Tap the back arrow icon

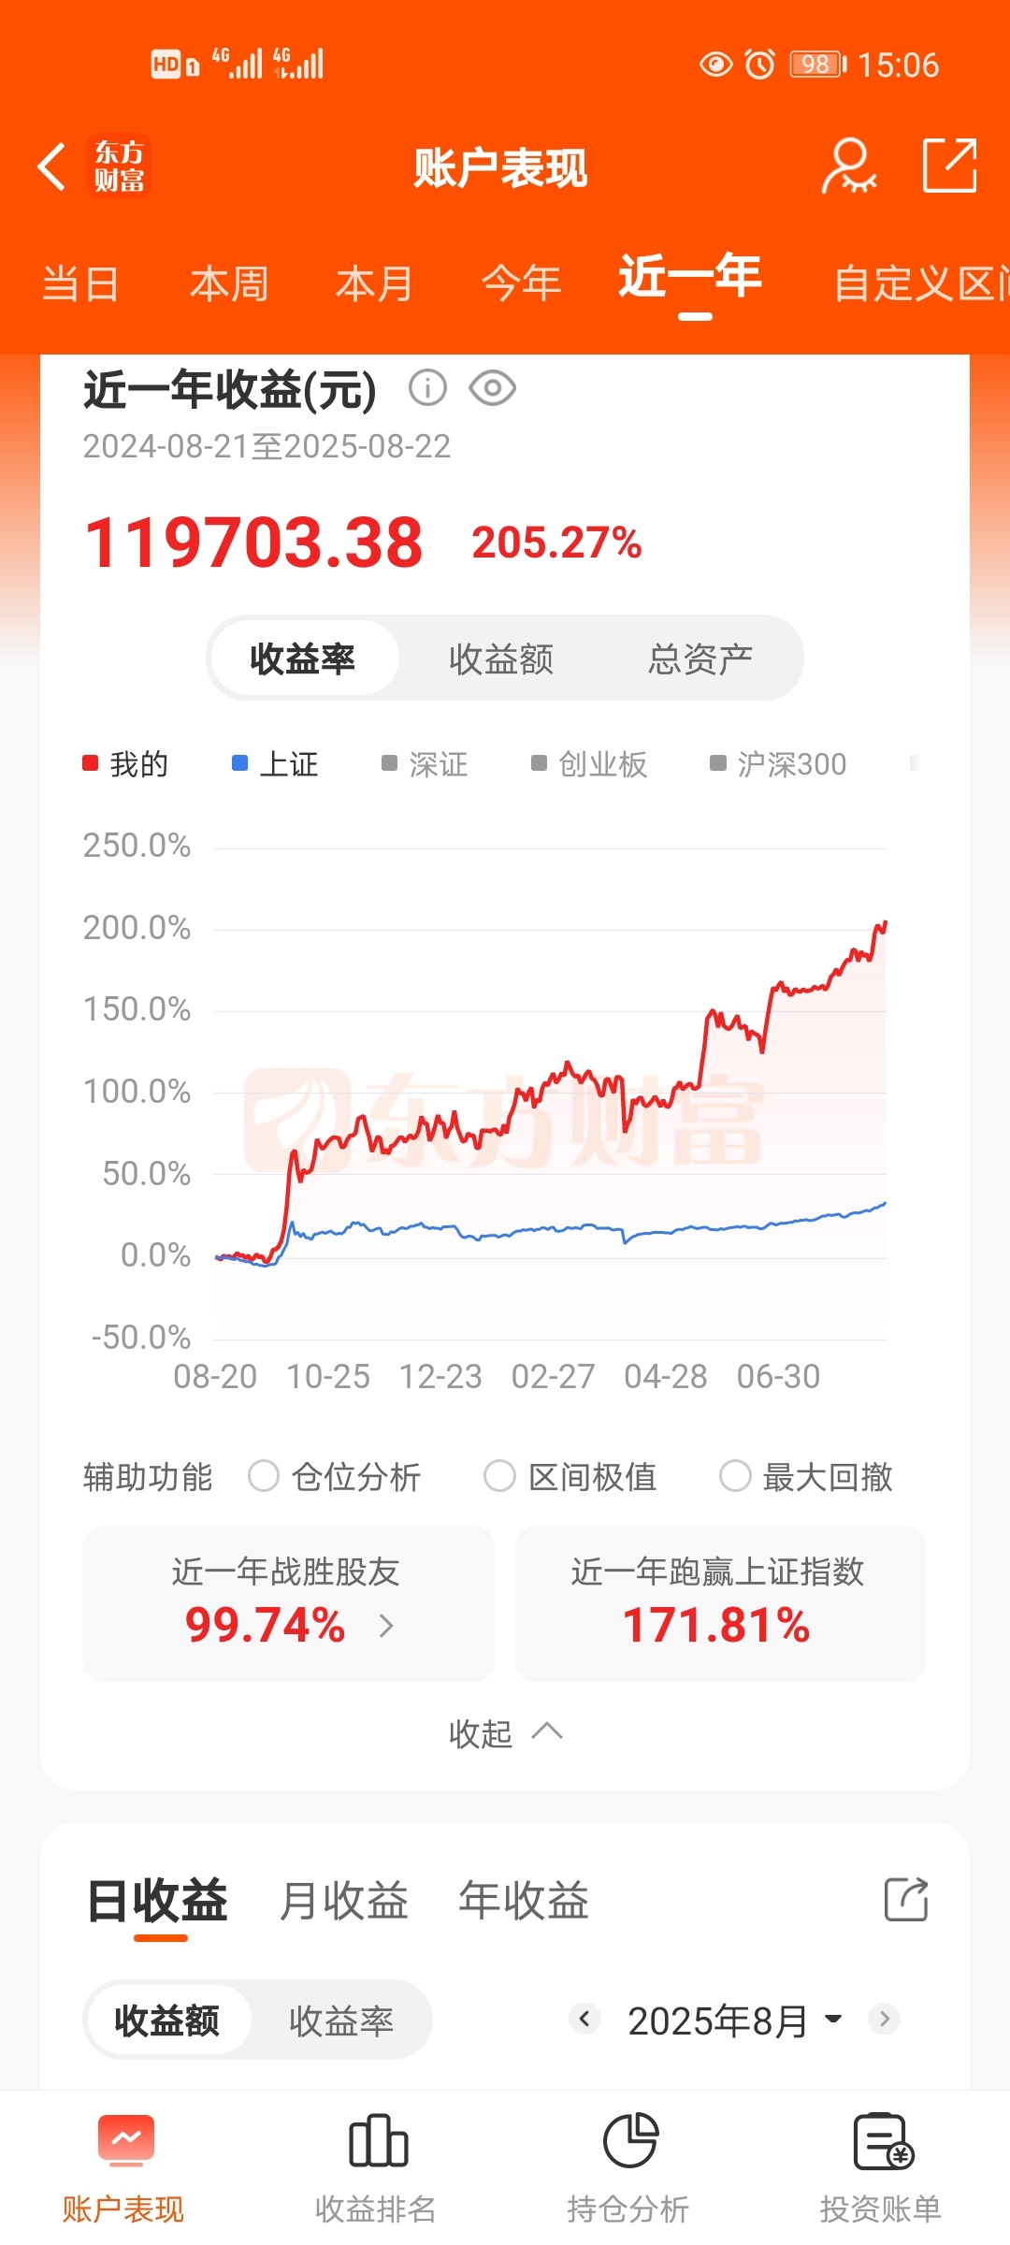pos(51,167)
